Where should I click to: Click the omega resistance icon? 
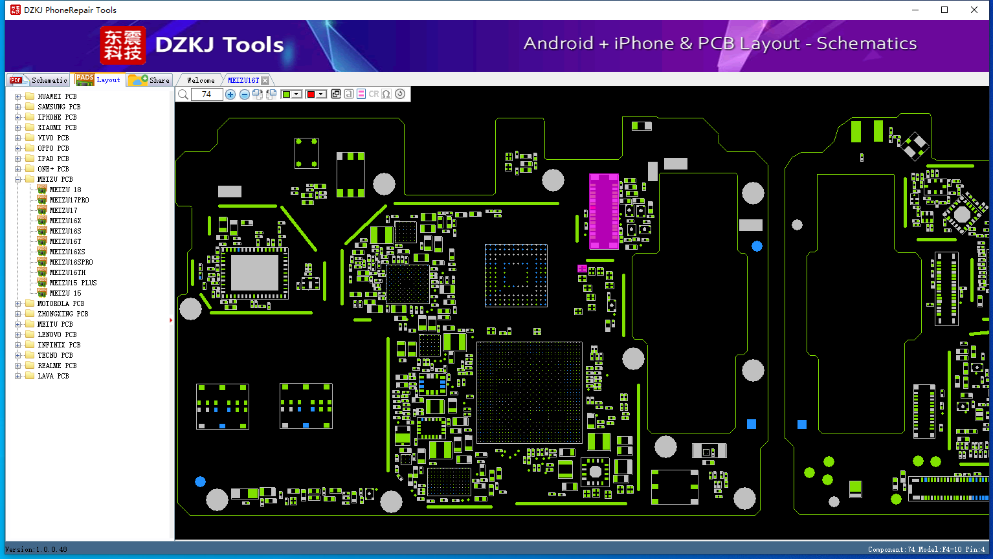(386, 94)
